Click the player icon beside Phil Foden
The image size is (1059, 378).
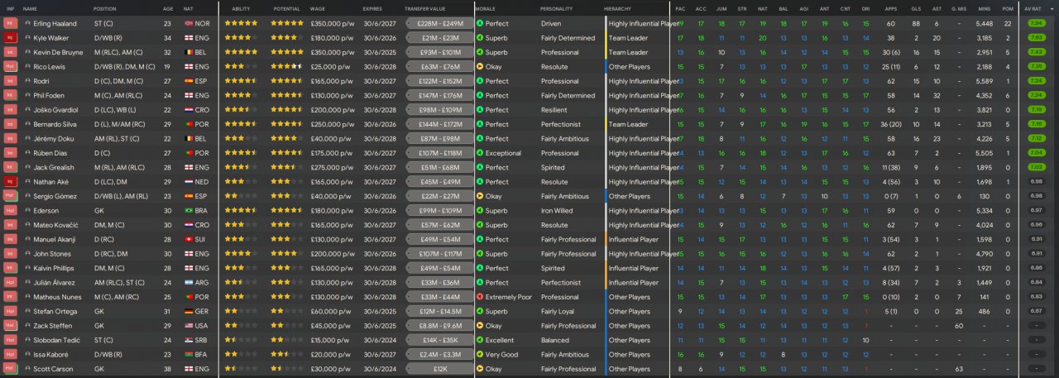point(26,95)
